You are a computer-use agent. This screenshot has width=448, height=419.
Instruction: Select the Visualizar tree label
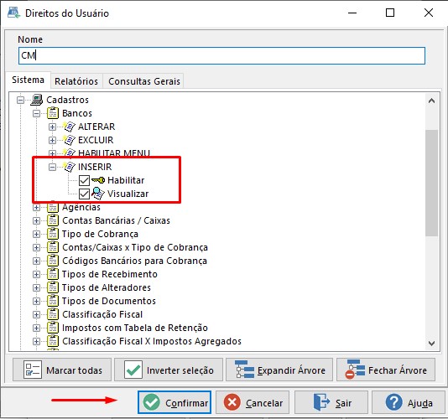128,194
